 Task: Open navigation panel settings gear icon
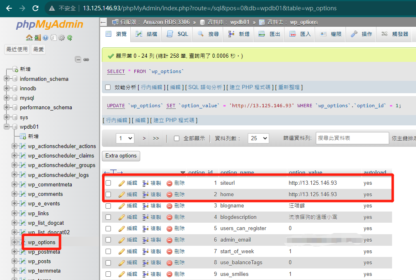[61, 38]
